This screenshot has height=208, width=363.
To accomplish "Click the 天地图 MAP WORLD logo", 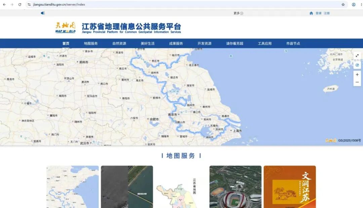I will [x=65, y=28].
